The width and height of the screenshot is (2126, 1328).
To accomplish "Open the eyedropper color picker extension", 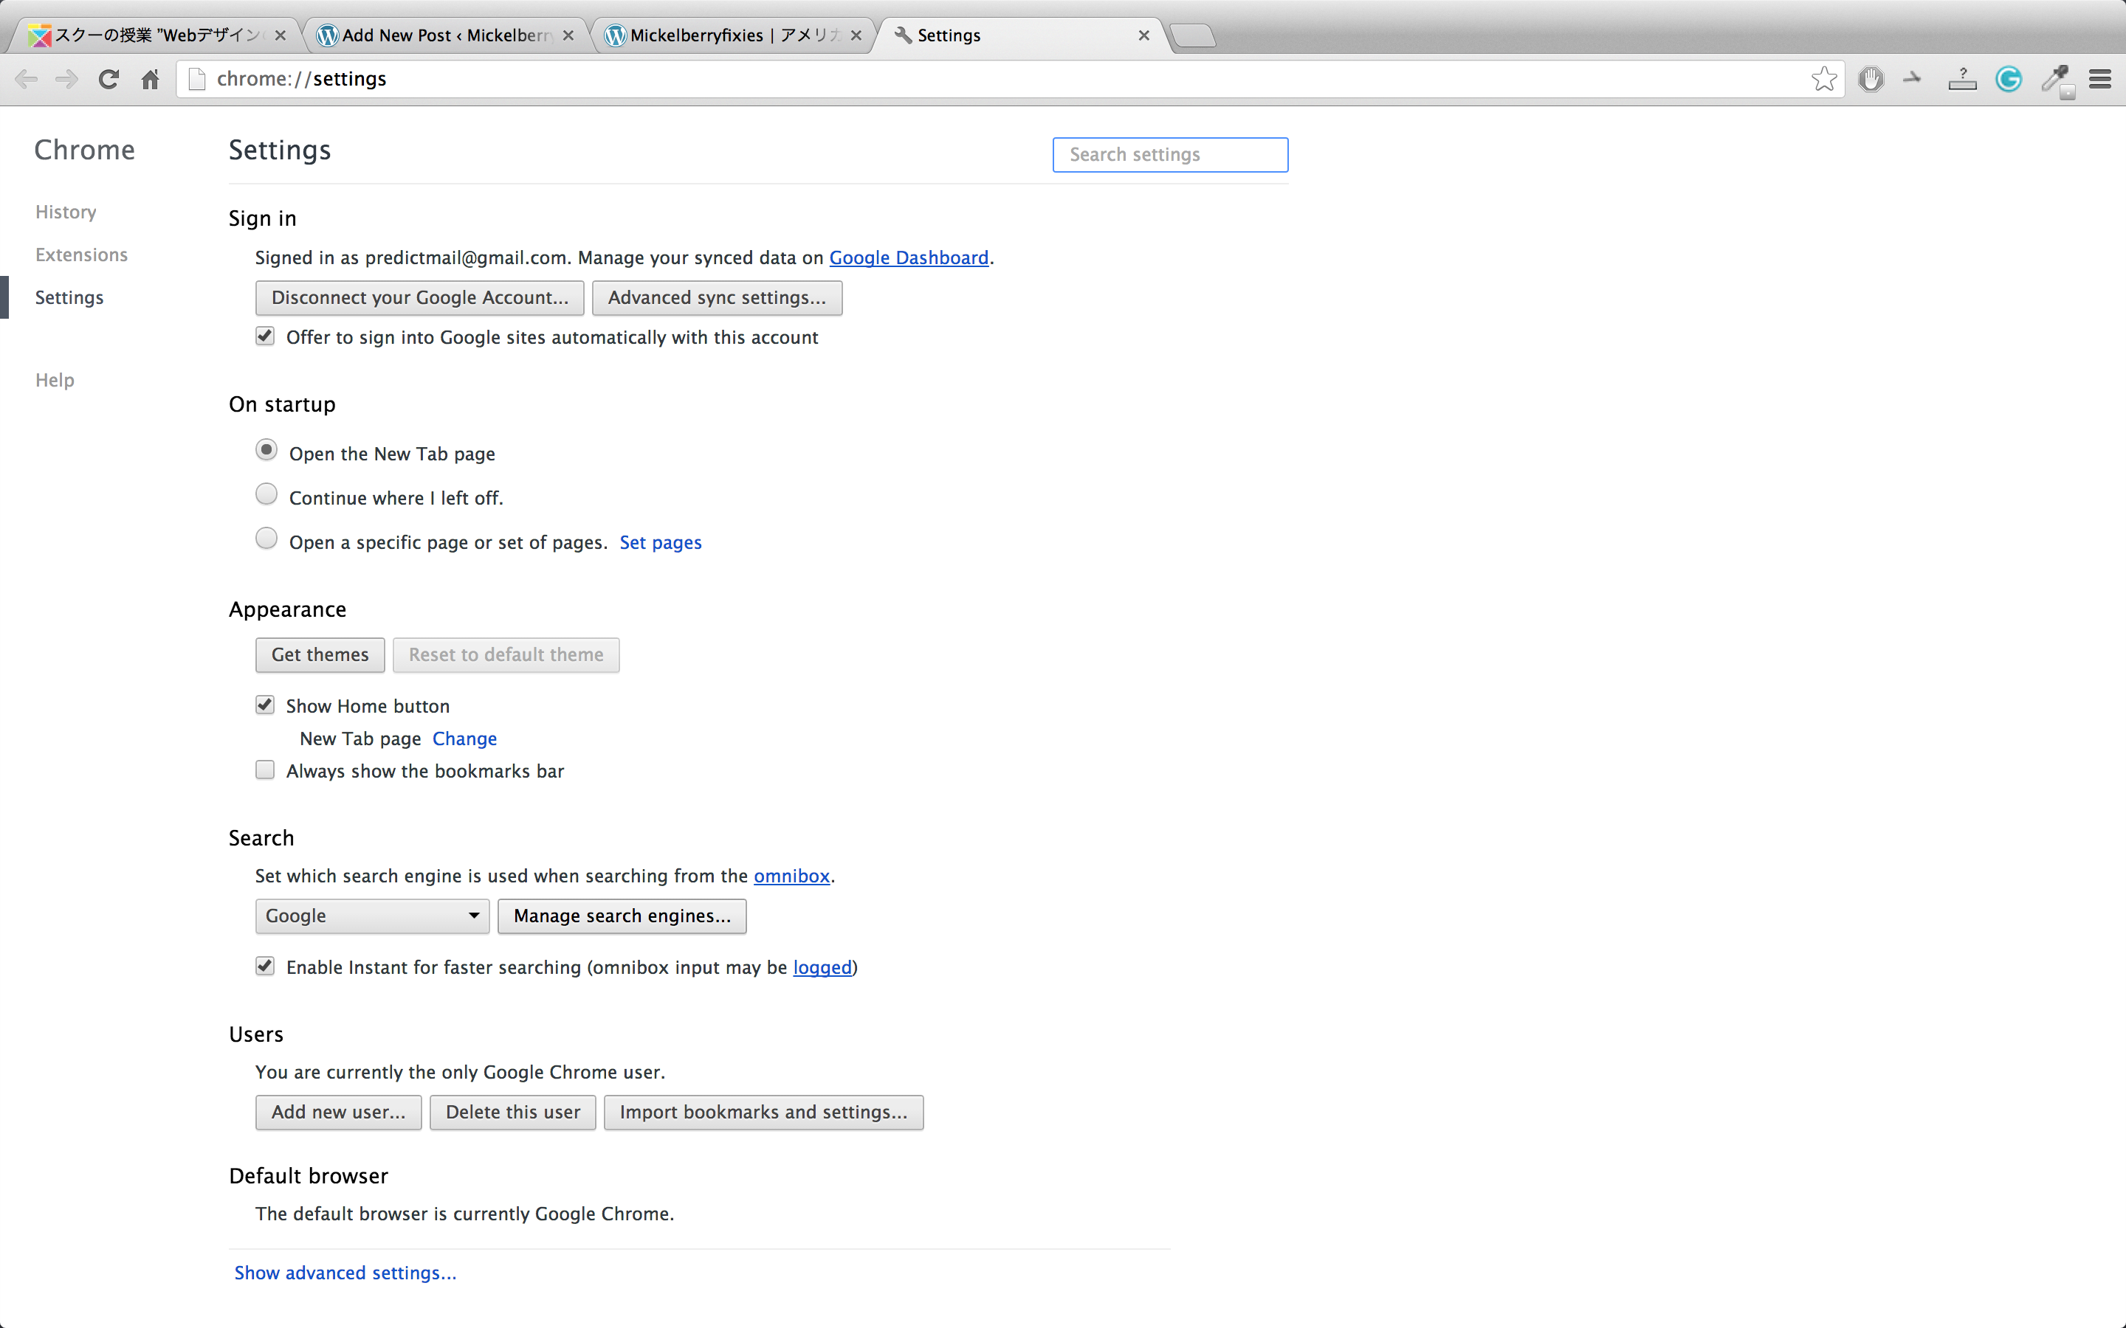I will point(2055,79).
